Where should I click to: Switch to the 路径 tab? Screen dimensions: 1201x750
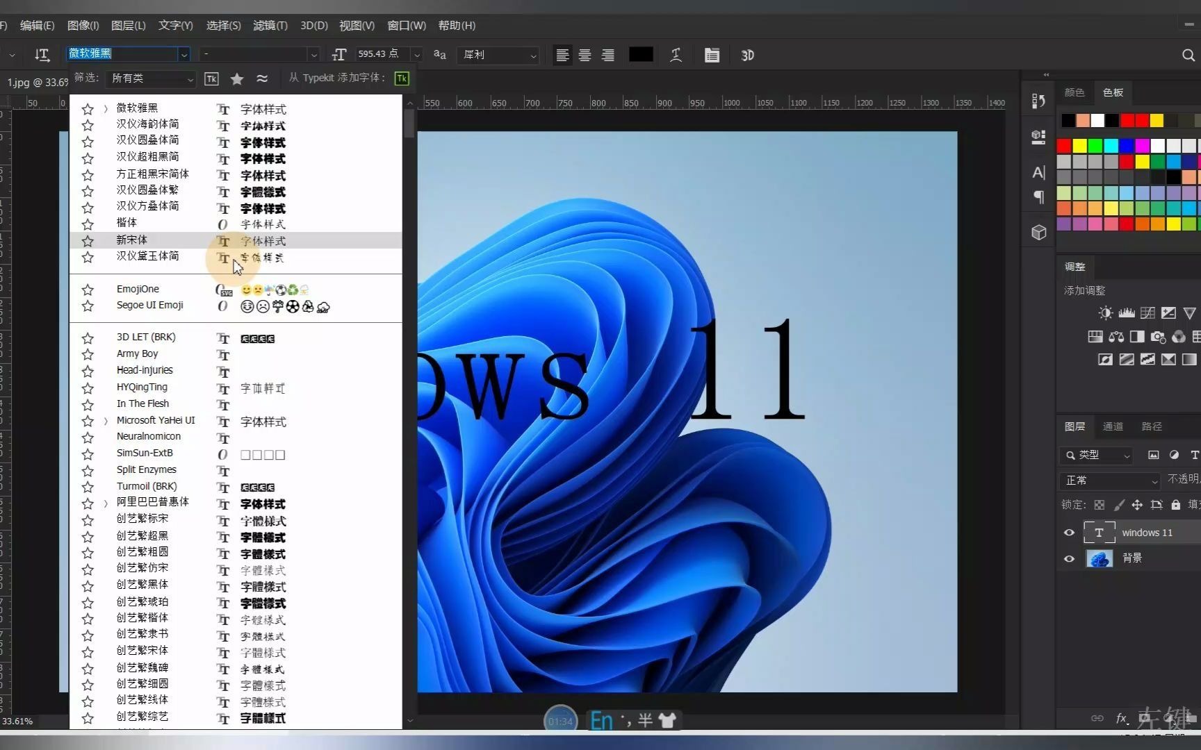[1152, 426]
